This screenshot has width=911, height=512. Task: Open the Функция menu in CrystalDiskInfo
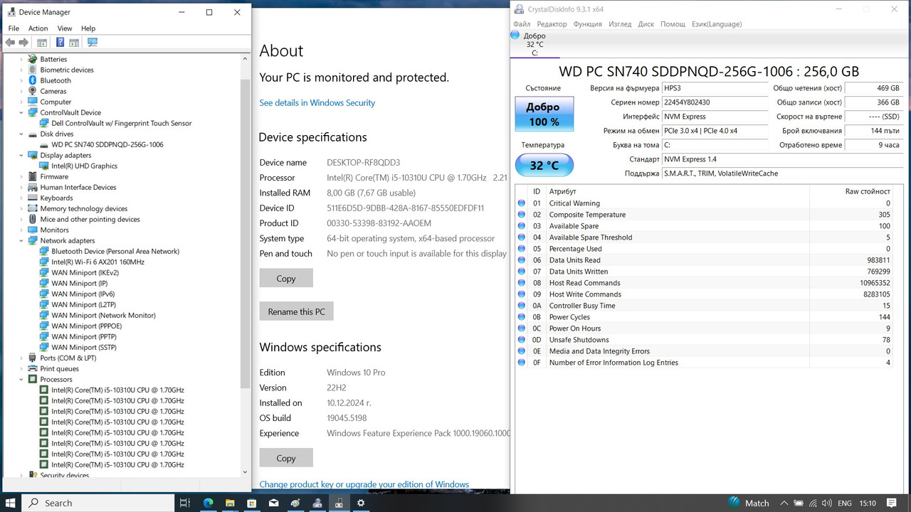coord(587,23)
